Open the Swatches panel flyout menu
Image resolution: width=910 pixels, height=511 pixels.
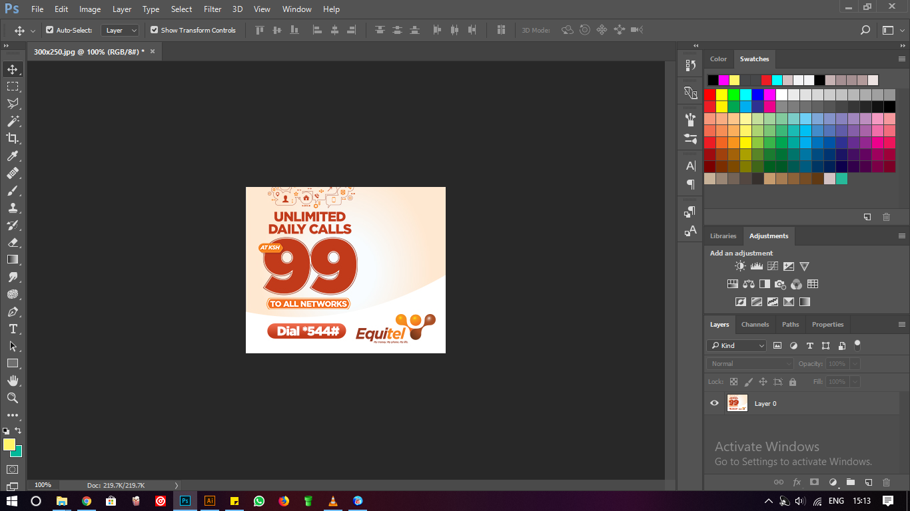[x=901, y=59]
